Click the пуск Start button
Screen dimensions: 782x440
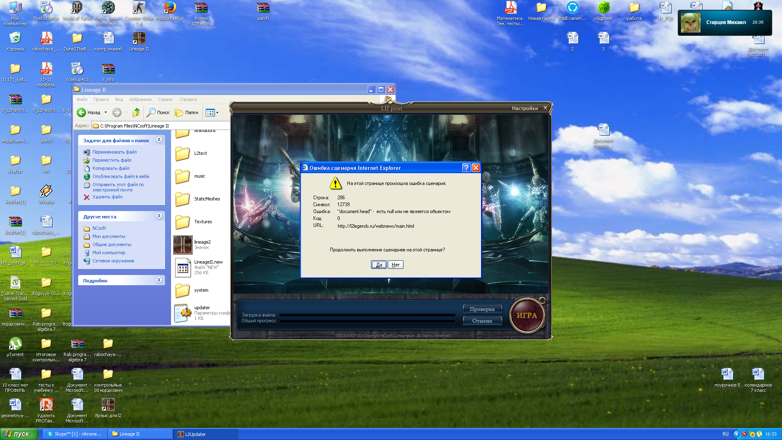pyautogui.click(x=19, y=434)
